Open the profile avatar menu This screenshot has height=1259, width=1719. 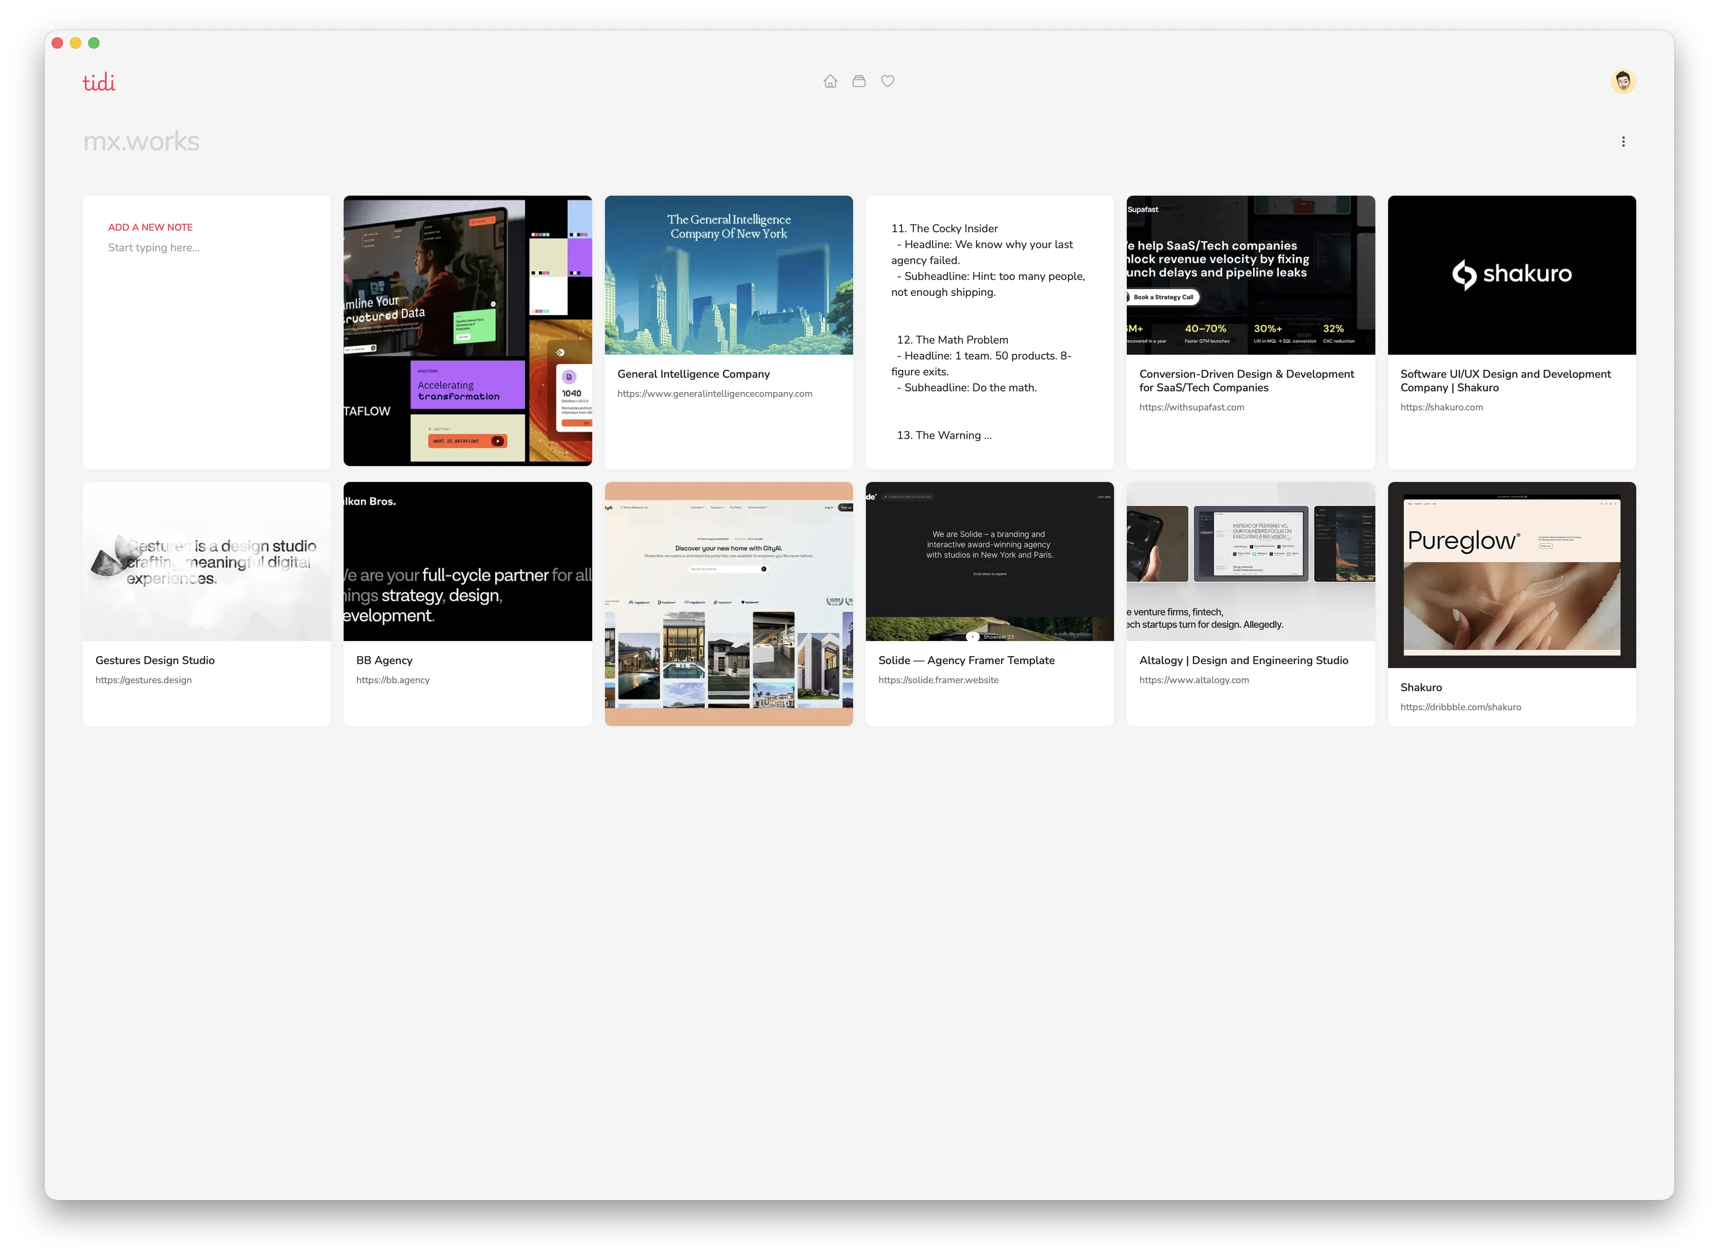point(1624,80)
